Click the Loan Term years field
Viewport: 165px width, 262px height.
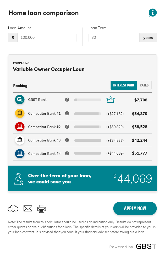coord(148,37)
